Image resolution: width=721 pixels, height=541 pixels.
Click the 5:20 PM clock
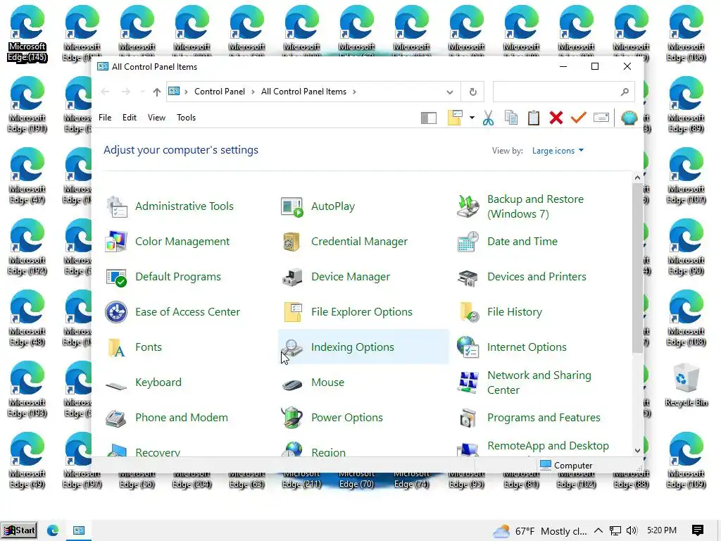point(662,530)
